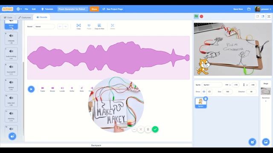The height and width of the screenshot is (153, 273).
Task: Show the sprite with the eye icon
Action: (204, 92)
